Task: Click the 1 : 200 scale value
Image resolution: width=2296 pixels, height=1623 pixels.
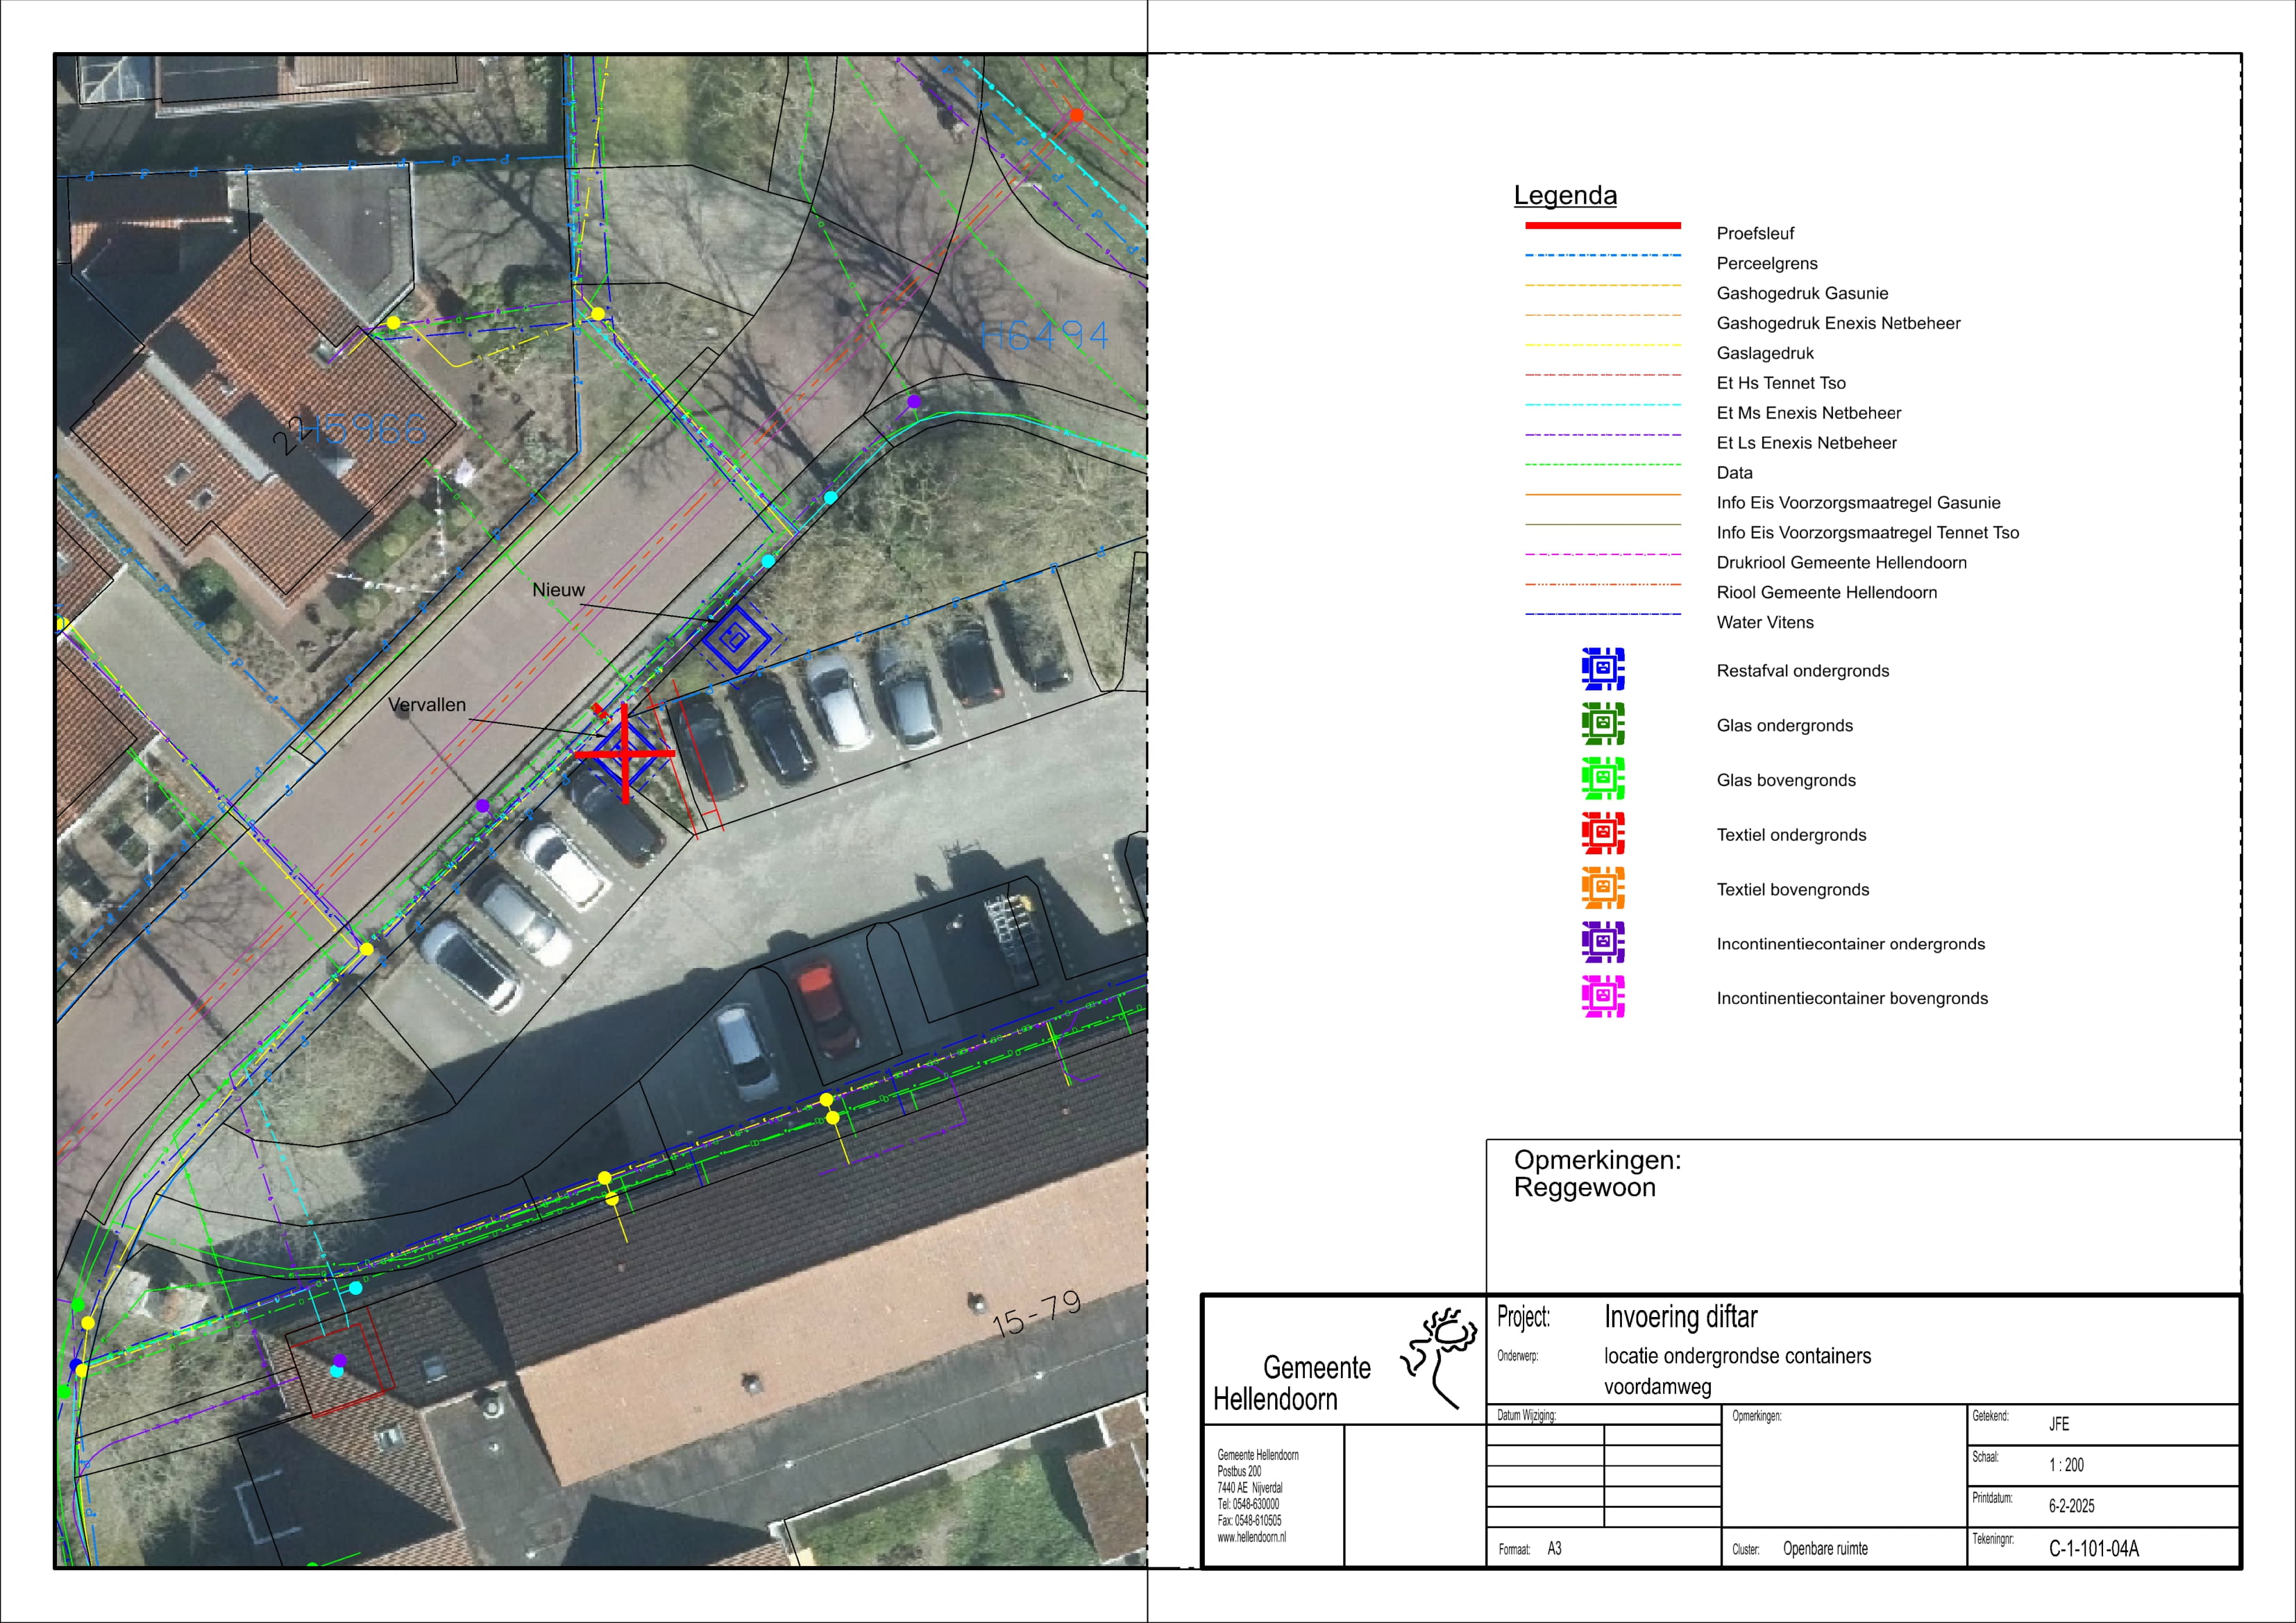Action: point(2066,1465)
